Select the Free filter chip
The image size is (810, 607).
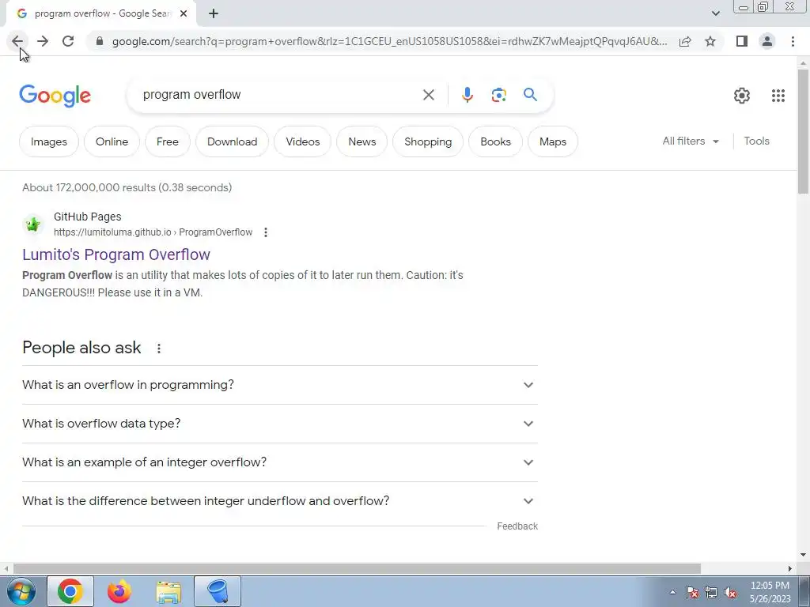(x=168, y=141)
